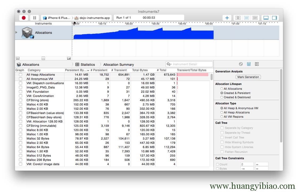Enable Flatten Recursion checkbox
The height and width of the screenshot is (192, 298).
tap(222, 152)
